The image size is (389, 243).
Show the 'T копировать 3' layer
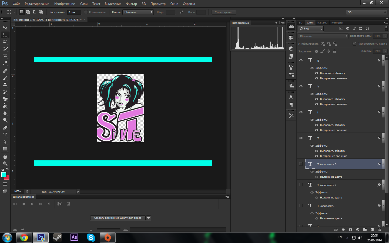coord(301,164)
